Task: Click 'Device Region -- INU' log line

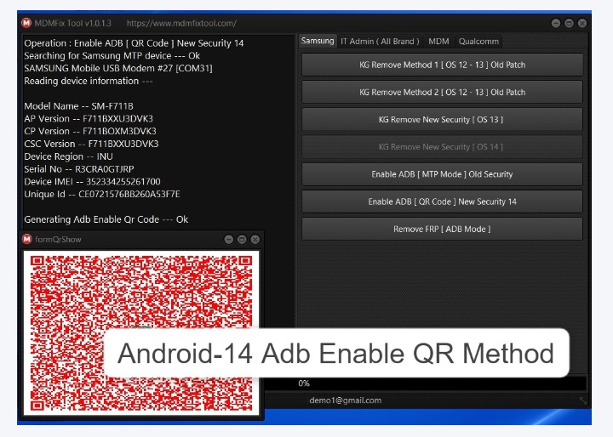Action: click(68, 156)
